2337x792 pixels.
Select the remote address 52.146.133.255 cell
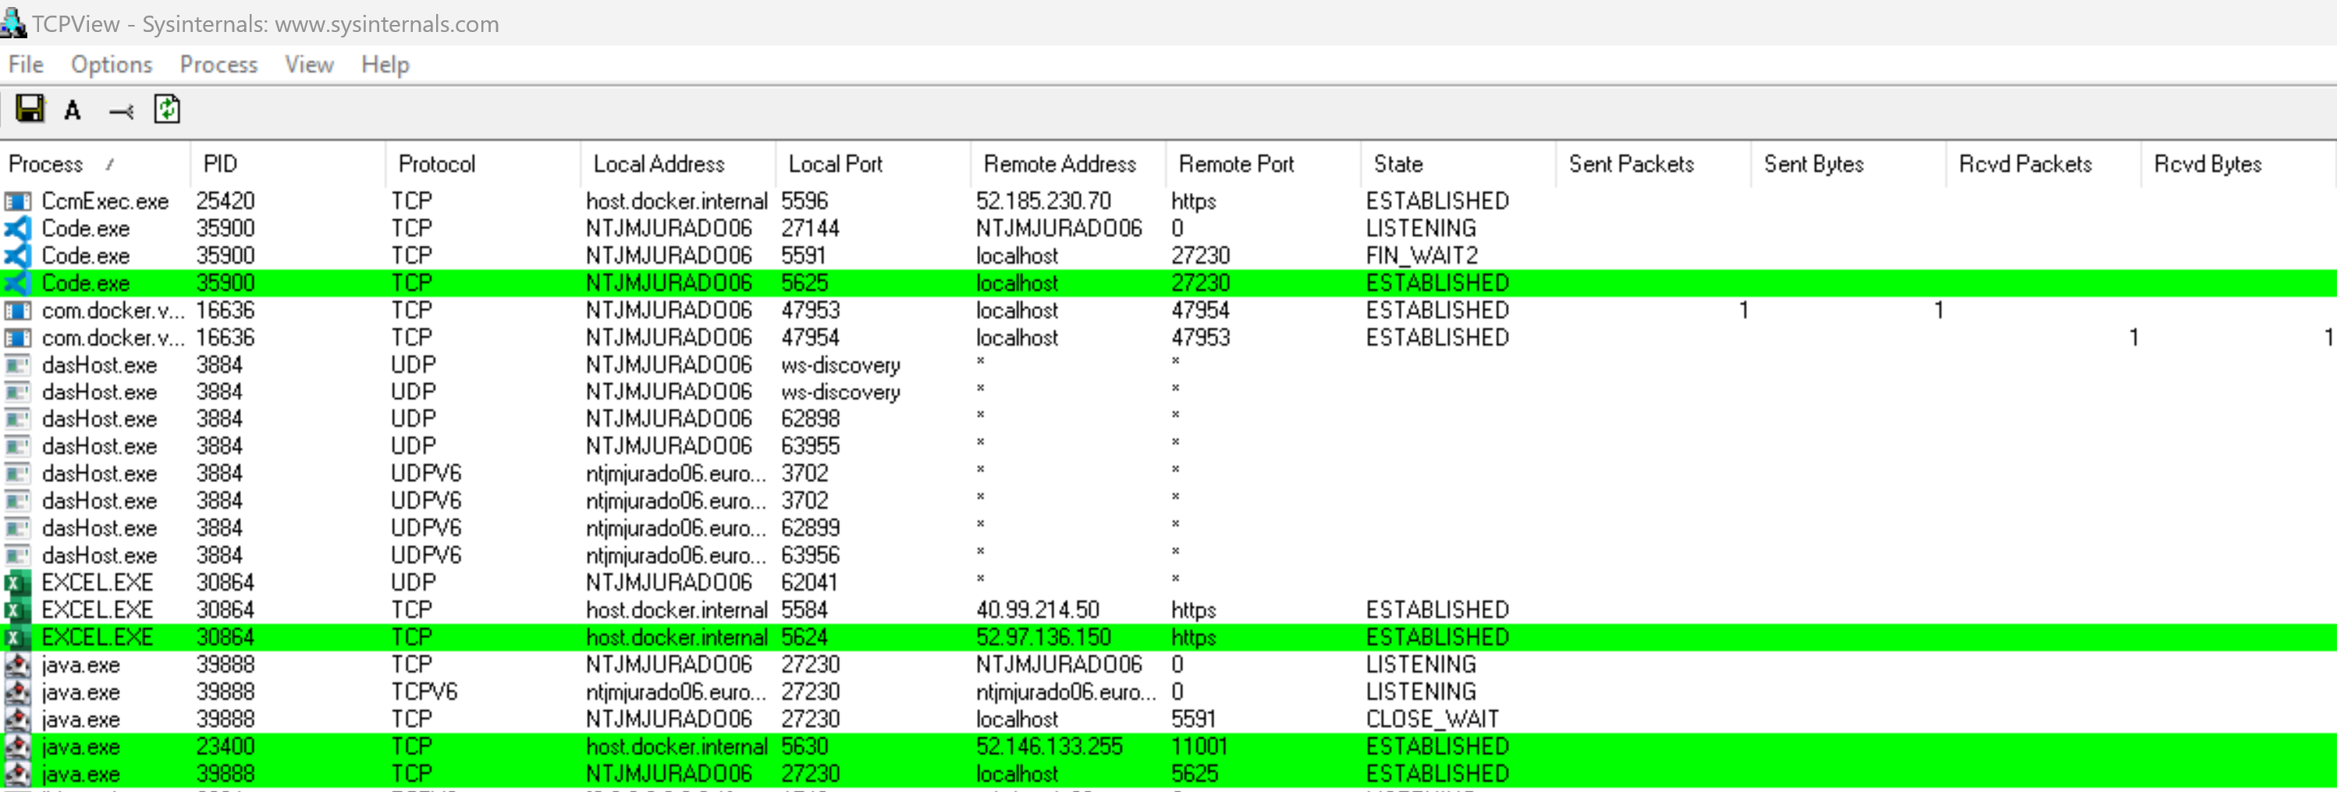[x=1050, y=747]
